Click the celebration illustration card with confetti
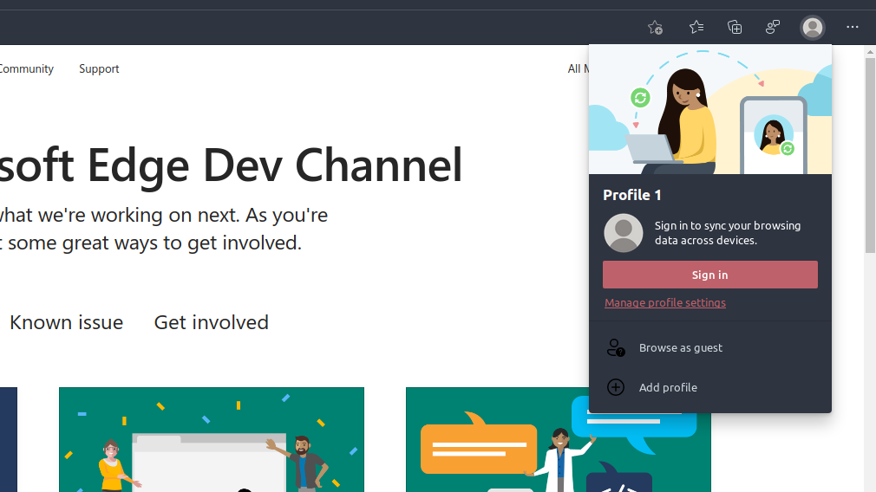This screenshot has width=876, height=492. (x=211, y=439)
